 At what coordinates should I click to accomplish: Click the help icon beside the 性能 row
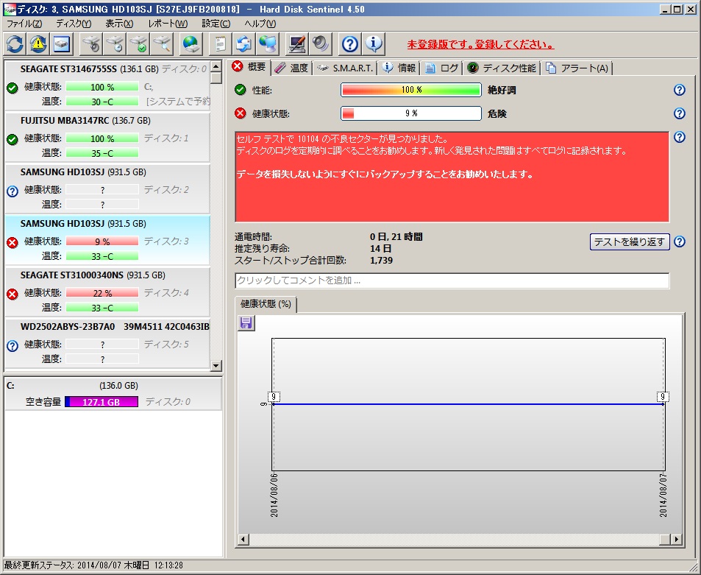coord(679,90)
